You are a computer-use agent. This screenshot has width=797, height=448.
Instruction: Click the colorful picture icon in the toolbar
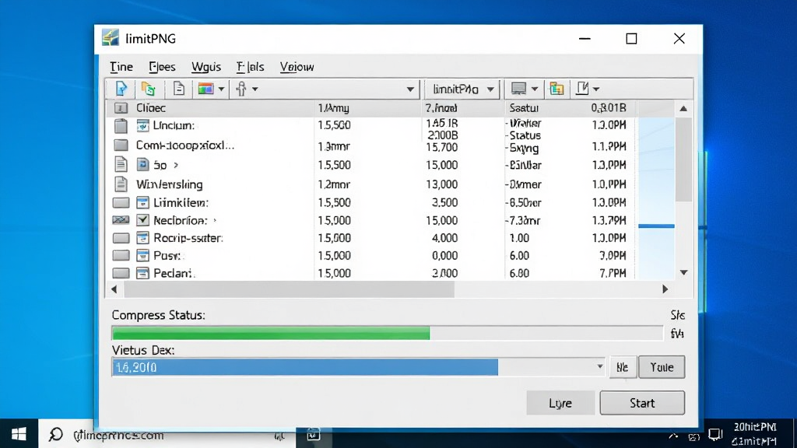click(205, 89)
